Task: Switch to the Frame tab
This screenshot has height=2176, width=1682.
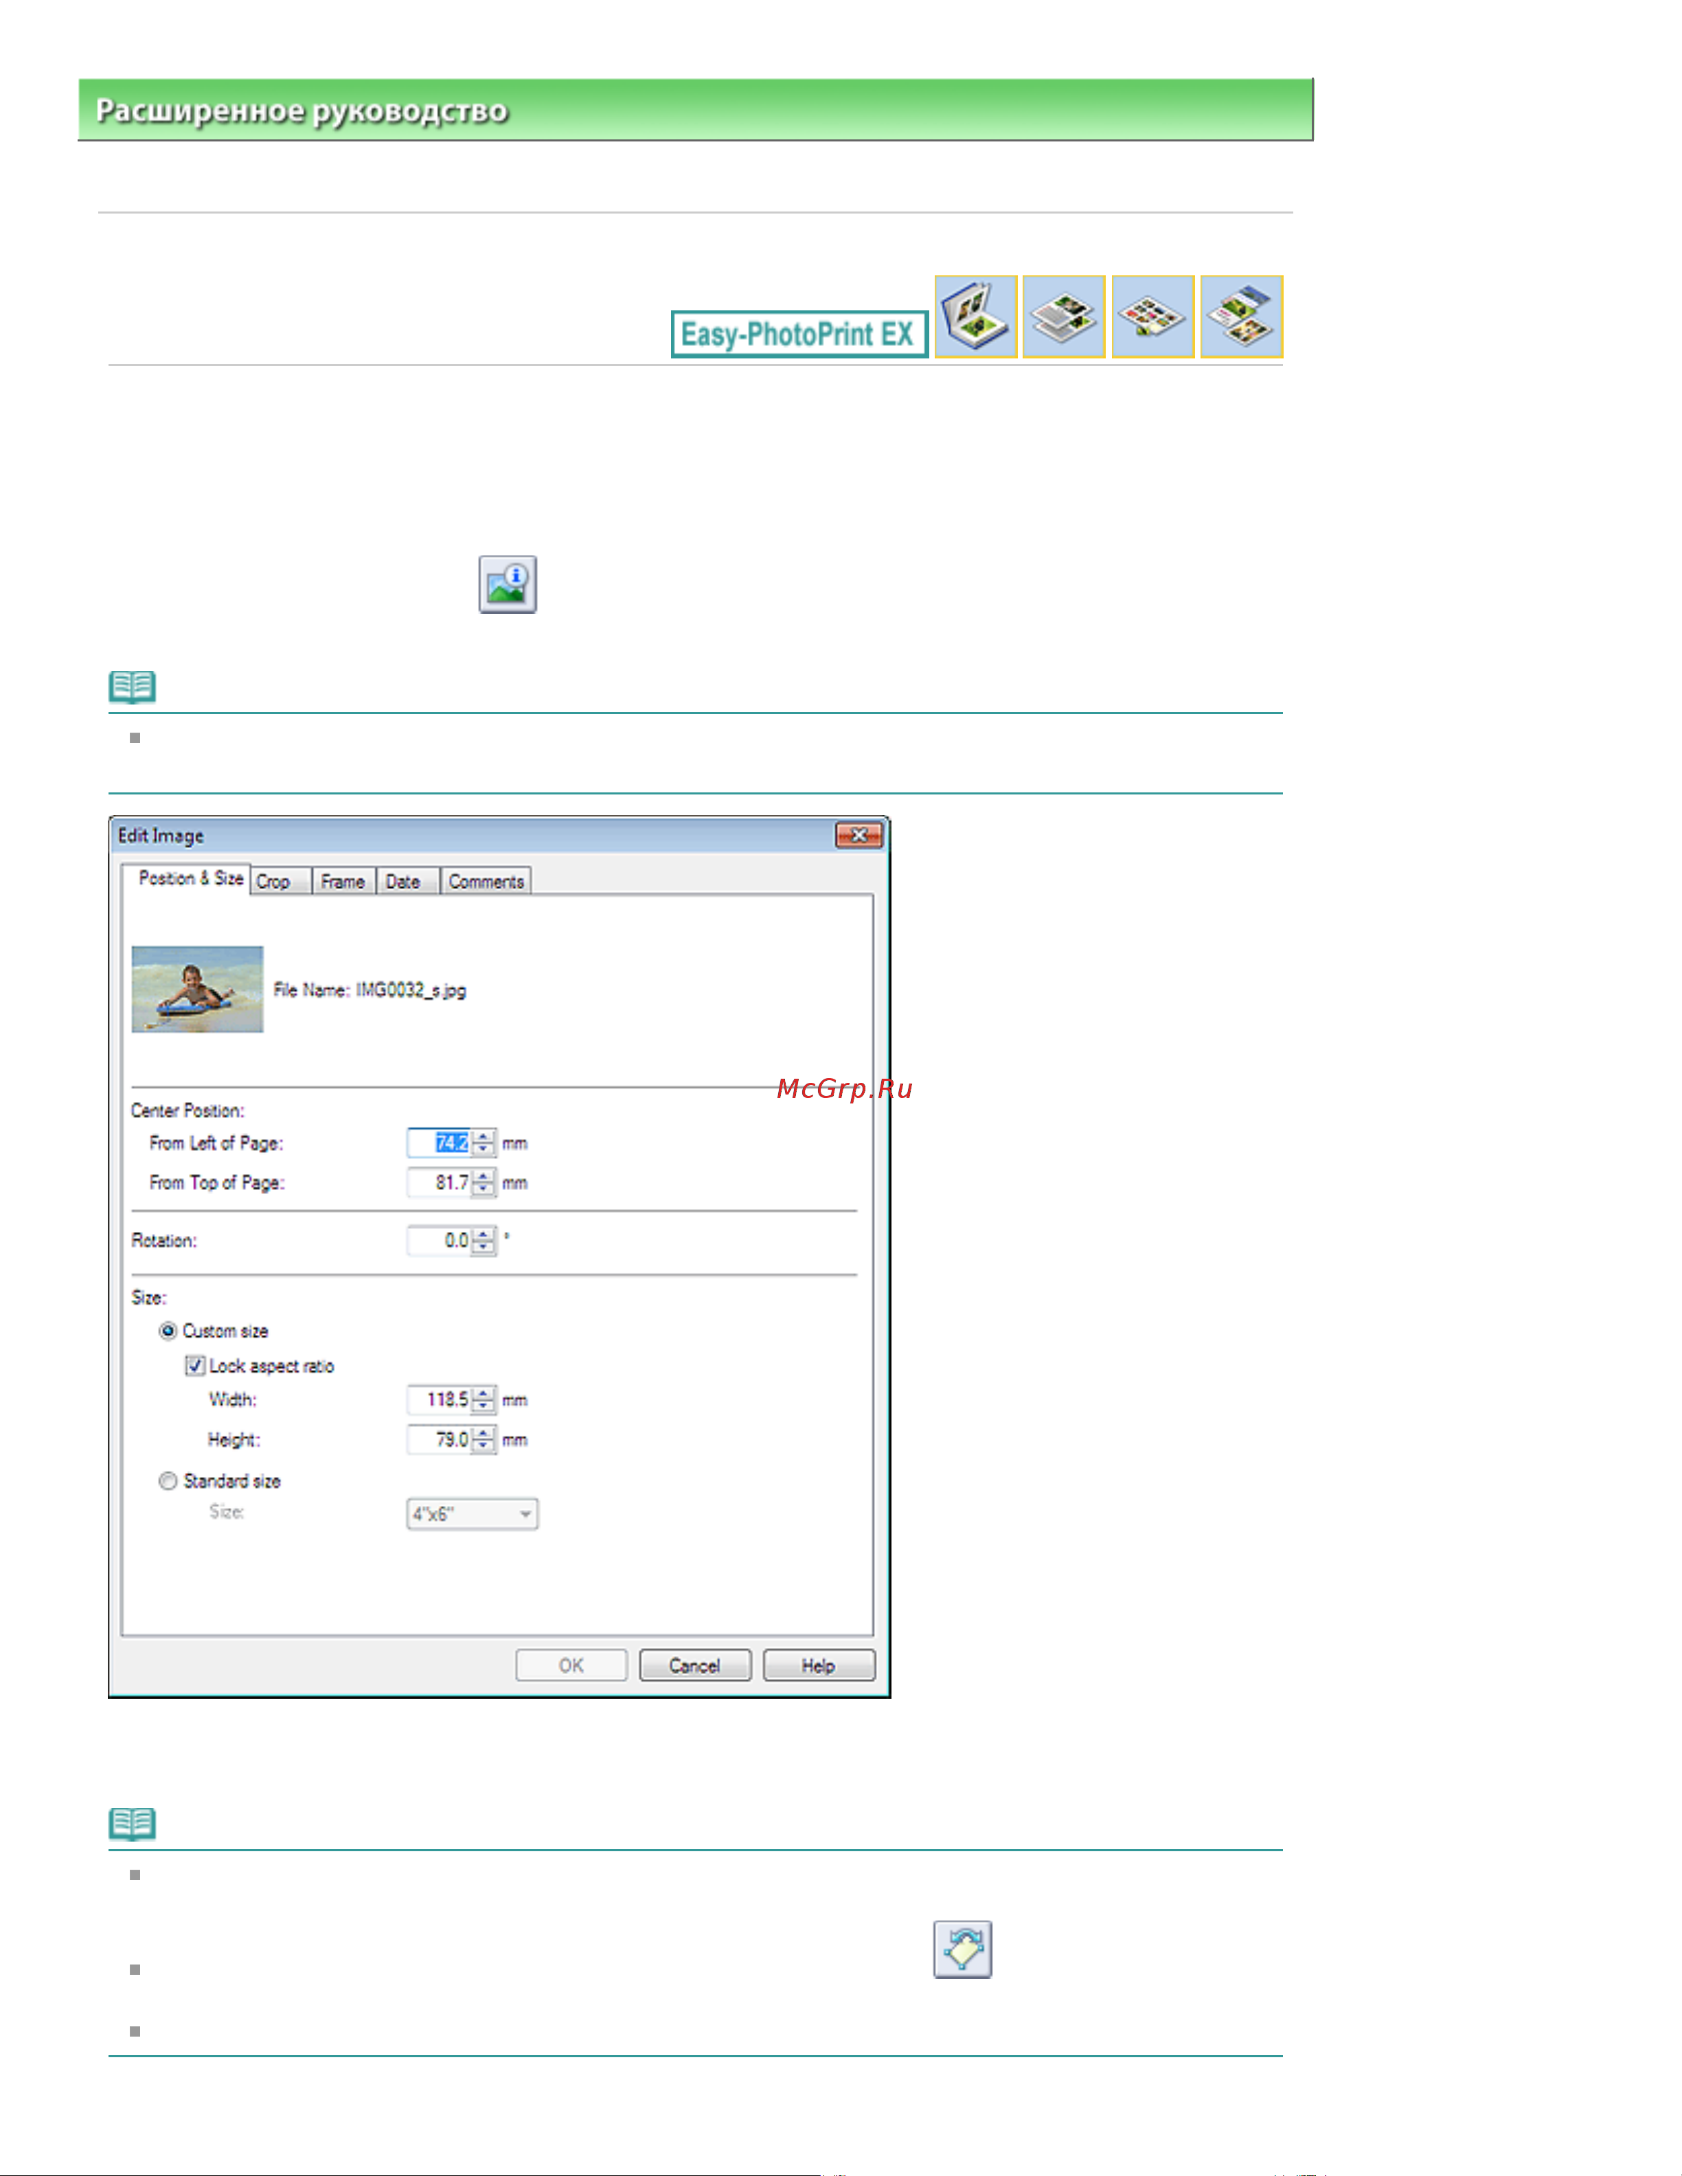Action: point(344,882)
